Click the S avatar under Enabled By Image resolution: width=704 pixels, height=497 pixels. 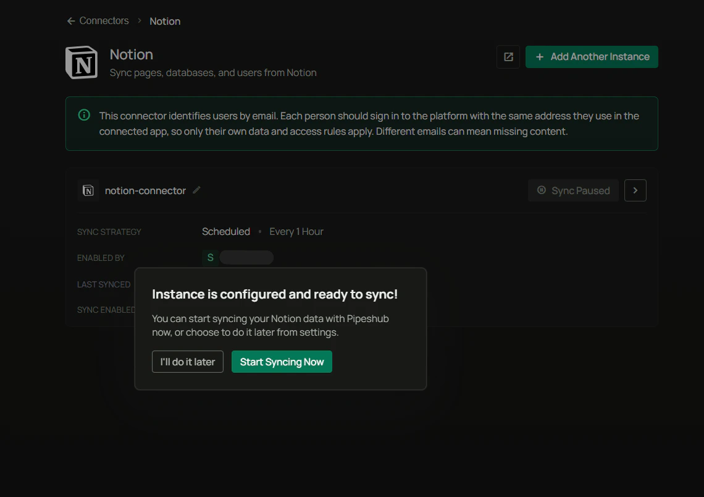(210, 258)
